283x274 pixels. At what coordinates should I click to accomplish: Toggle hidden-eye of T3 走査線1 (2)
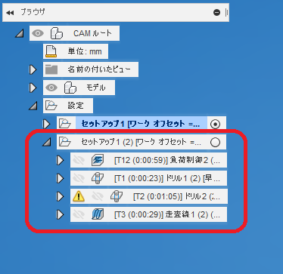[x=79, y=214]
